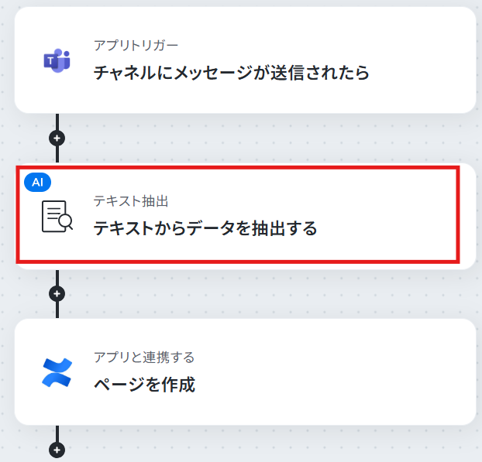The width and height of the screenshot is (482, 462).
Task: Click the connector line under Teams trigger card
Action: 57,121
